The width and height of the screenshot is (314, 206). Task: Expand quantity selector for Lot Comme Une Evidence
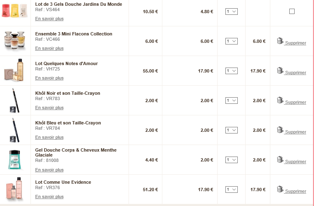pos(232,190)
